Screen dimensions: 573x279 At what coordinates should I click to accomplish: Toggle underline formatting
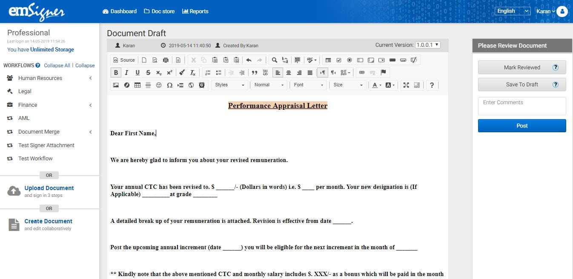(137, 72)
